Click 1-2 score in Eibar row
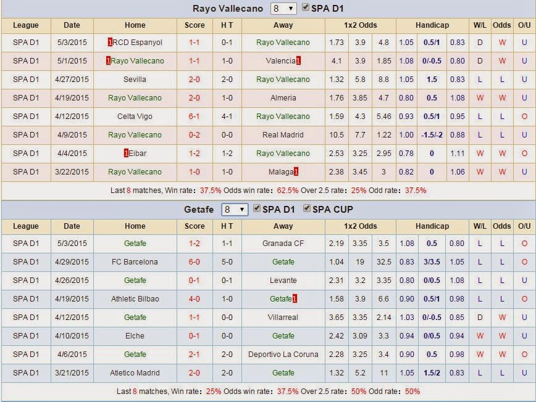The width and height of the screenshot is (536, 402). click(194, 154)
